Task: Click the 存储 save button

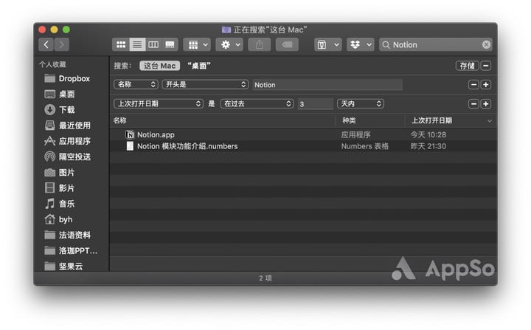Action: tap(467, 66)
